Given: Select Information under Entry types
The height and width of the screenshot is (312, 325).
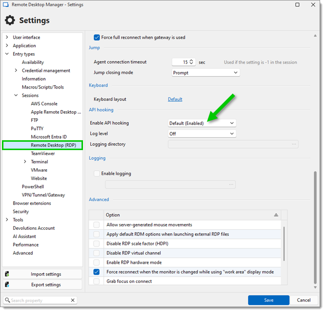Looking at the screenshot, I should click(x=34, y=79).
